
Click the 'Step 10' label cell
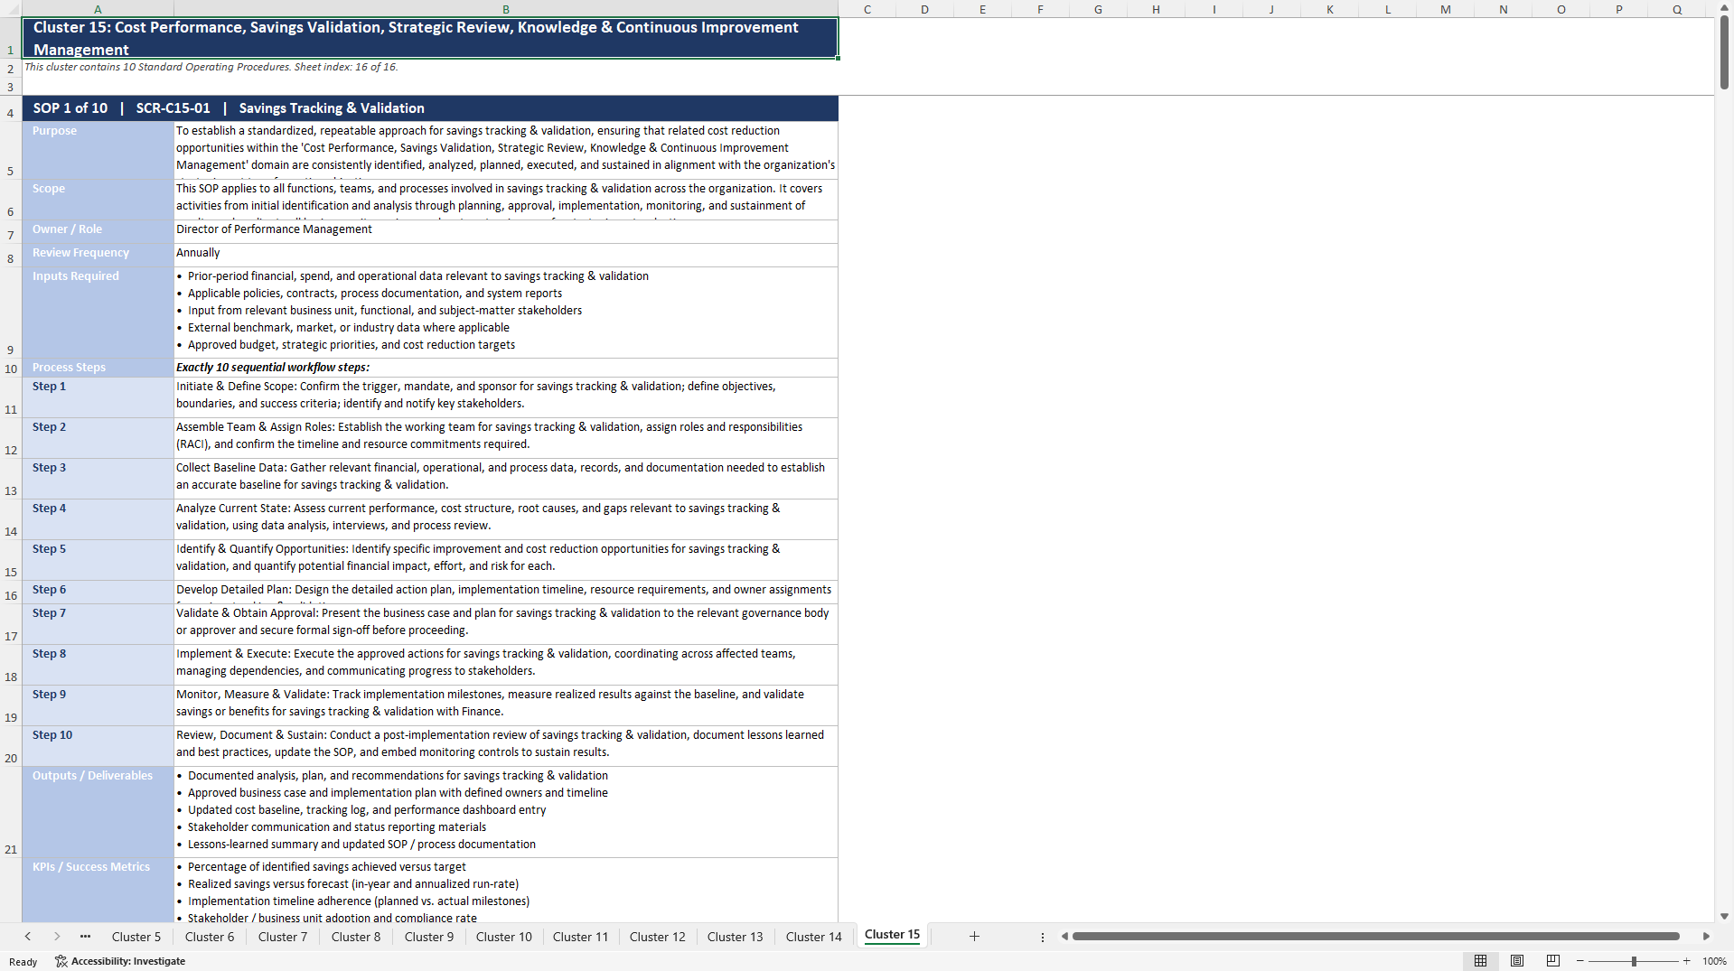click(x=98, y=746)
